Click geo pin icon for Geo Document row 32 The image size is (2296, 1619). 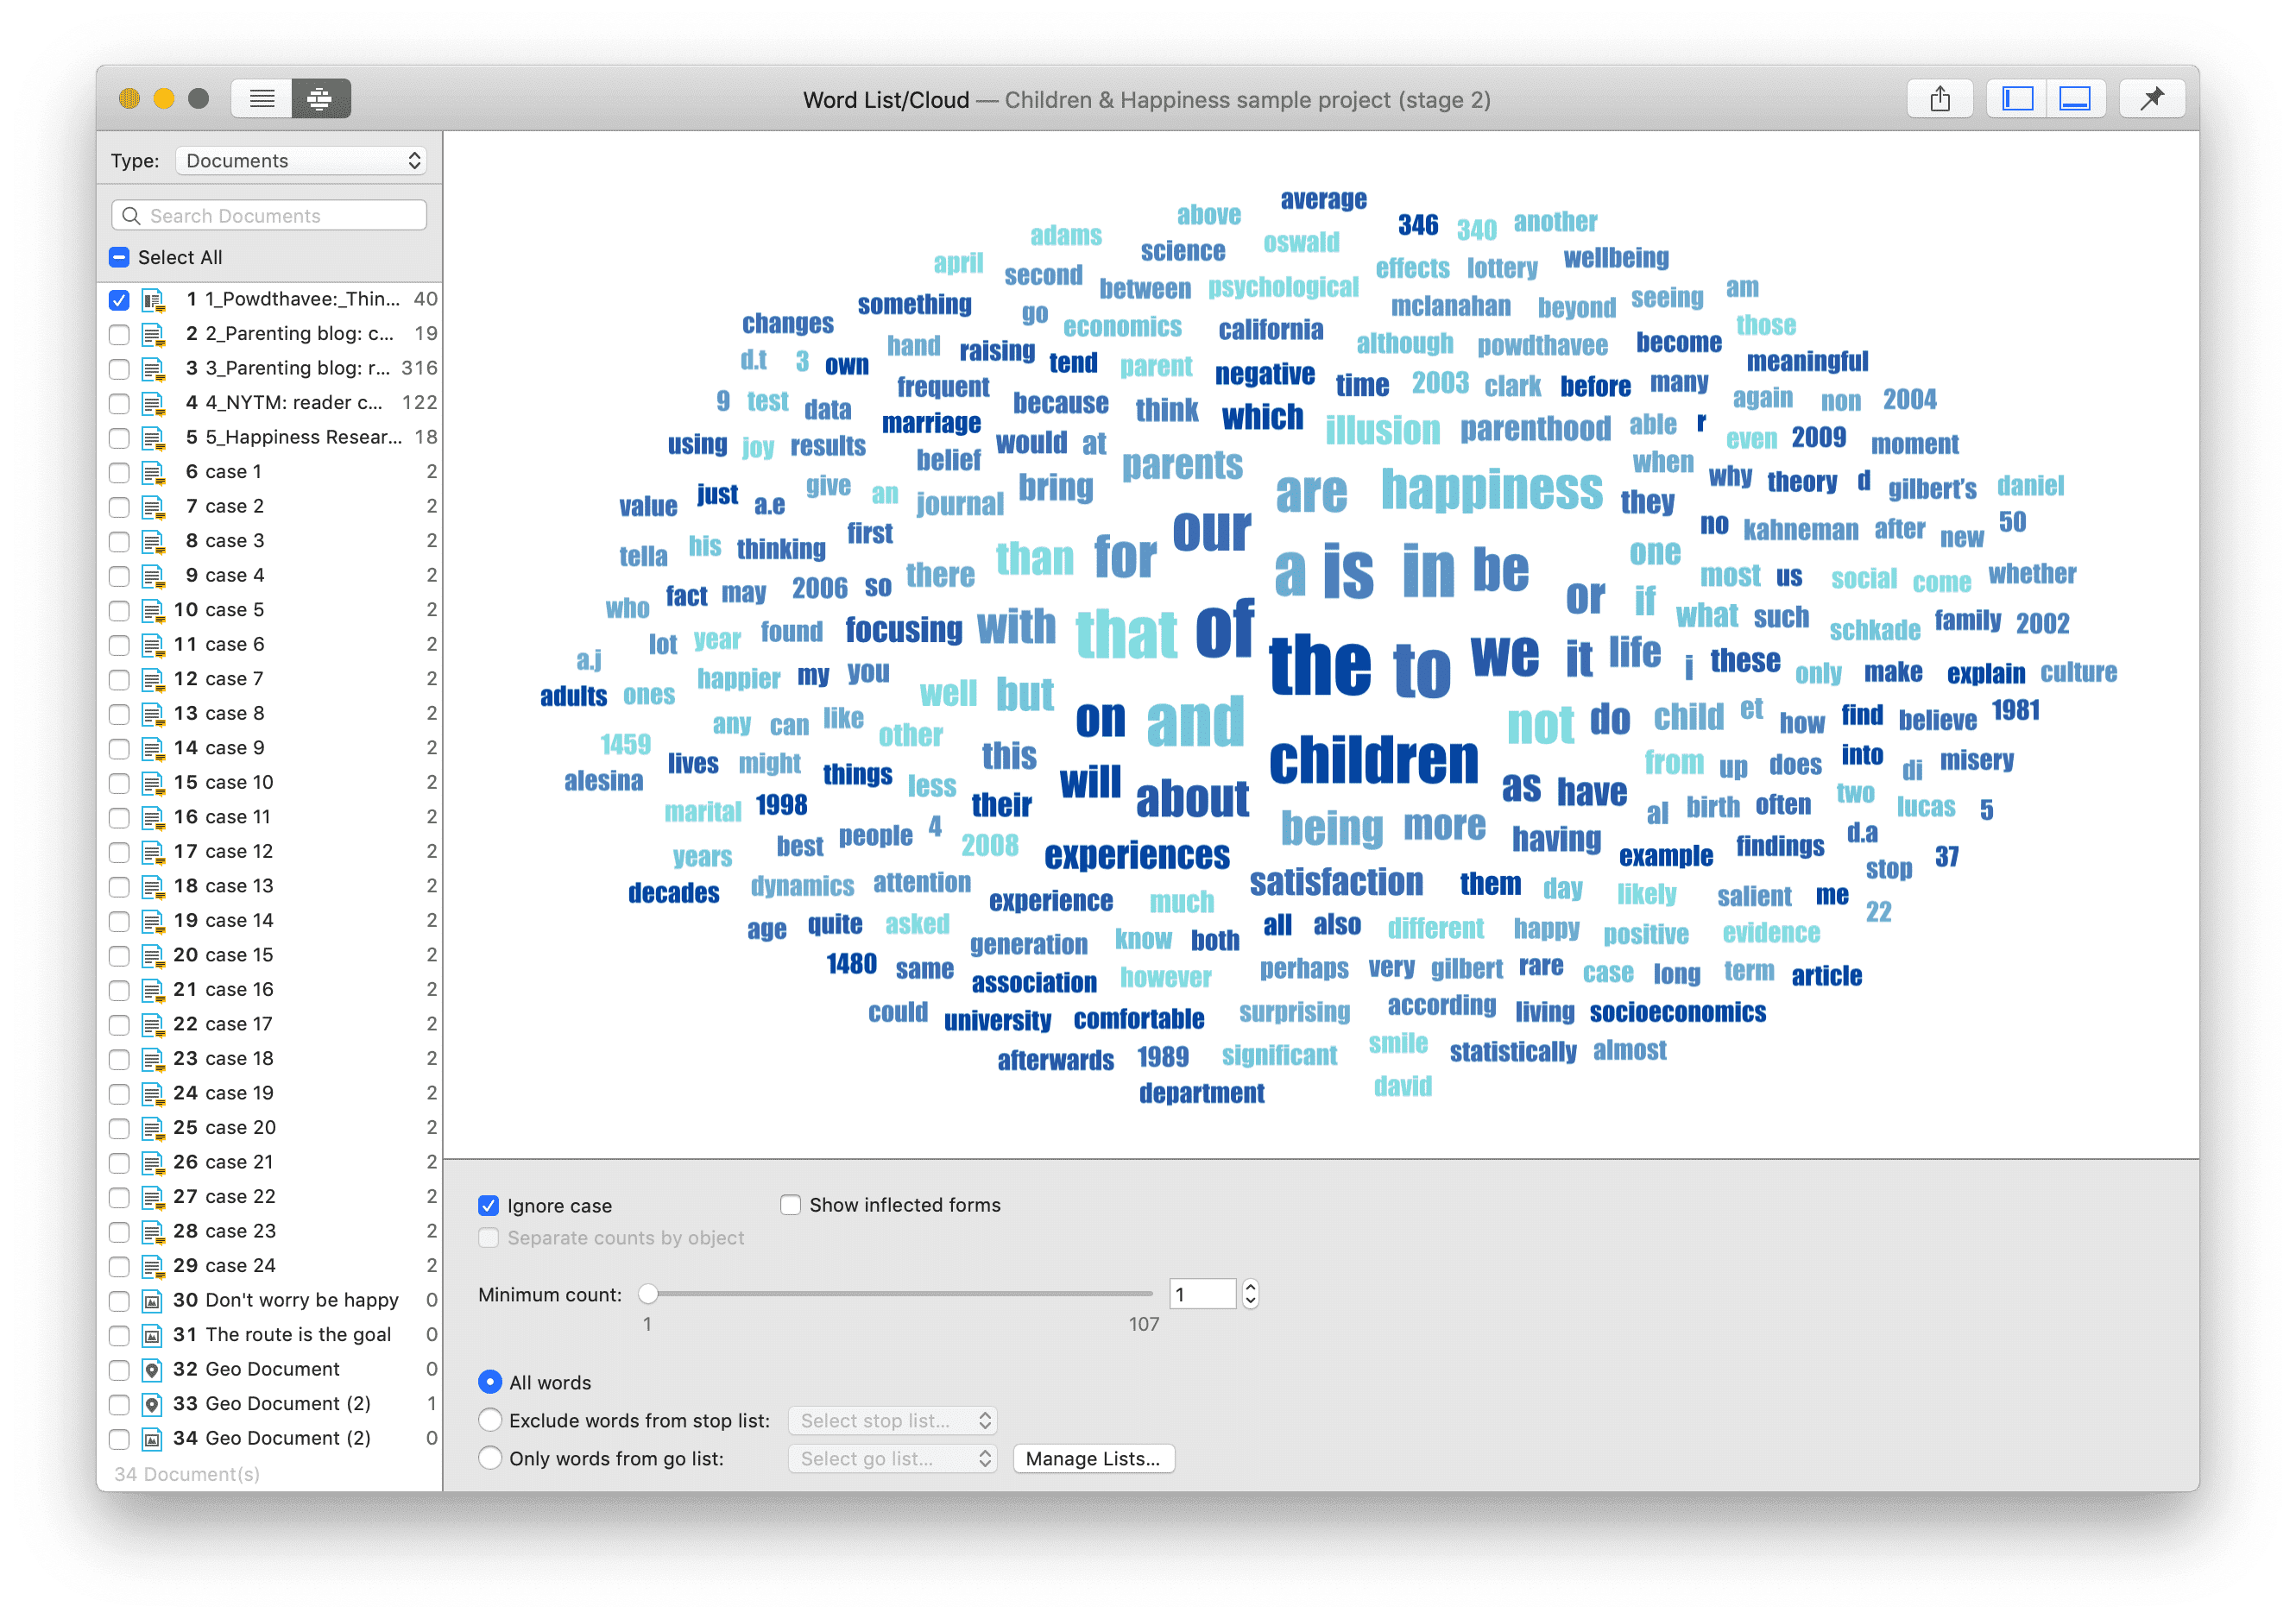[152, 1370]
